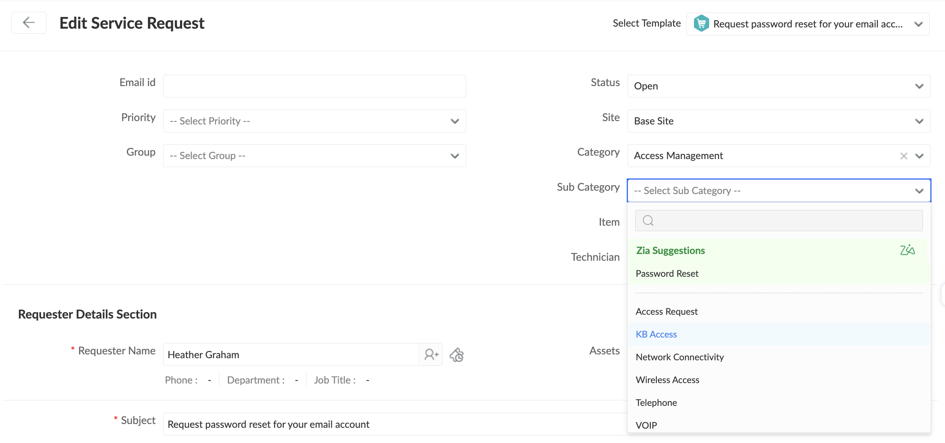Go back using the arrow button
The width and height of the screenshot is (945, 443).
coord(29,23)
